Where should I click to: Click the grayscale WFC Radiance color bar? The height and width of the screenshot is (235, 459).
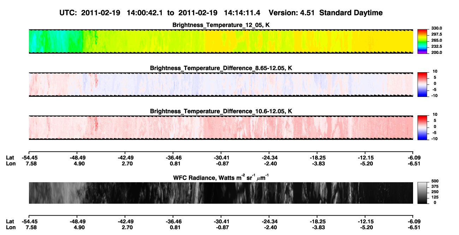(x=423, y=193)
